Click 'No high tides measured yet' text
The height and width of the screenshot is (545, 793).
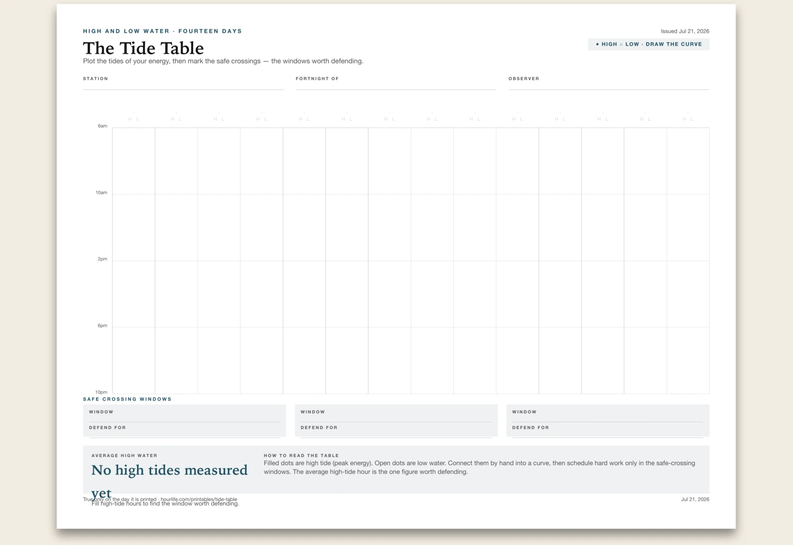pos(170,481)
